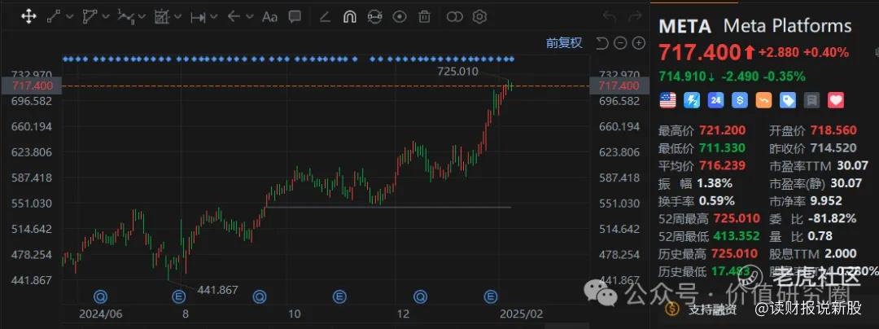Click the green 714.910 after-hours price
Viewport: 879px width, 329px height.
tap(682, 77)
